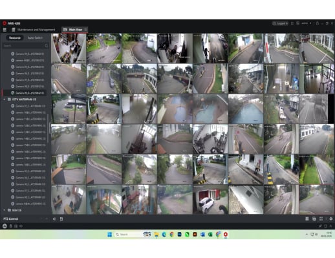The height and width of the screenshot is (258, 335).
Task: Open the admin user dropdown
Action: click(307, 23)
